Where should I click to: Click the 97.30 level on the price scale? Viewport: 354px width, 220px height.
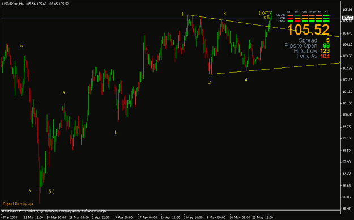coord(347,173)
